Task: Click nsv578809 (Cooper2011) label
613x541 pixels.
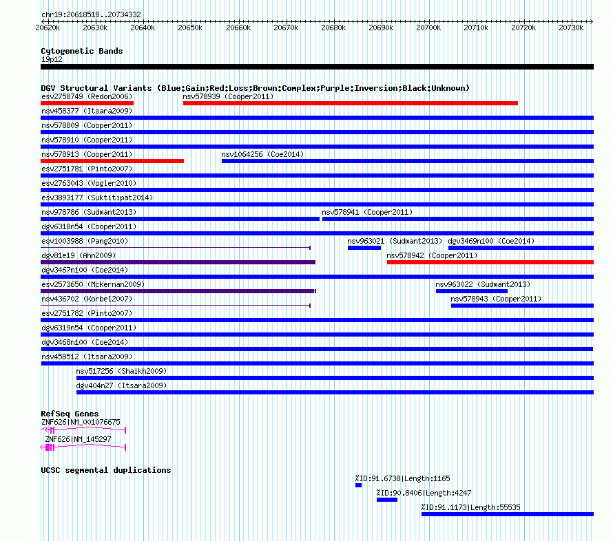Action: click(x=87, y=125)
